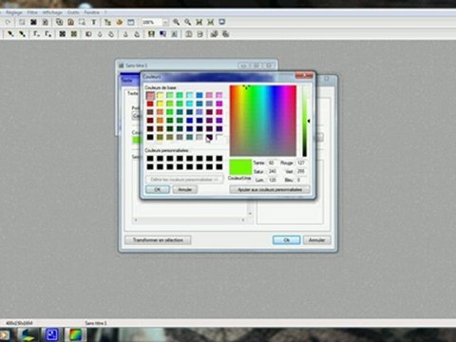
Task: Click the Auto zoom icon
Action: coord(211,22)
